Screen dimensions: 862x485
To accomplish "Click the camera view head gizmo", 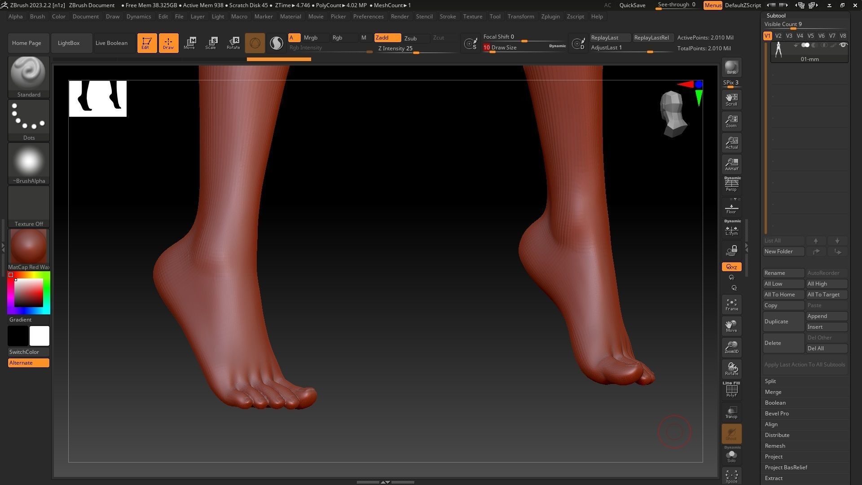I will click(673, 114).
